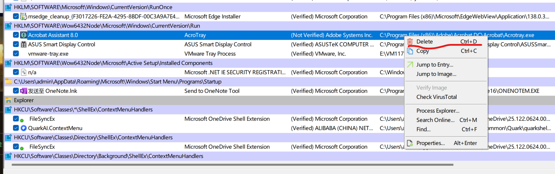Click green status icon of FileSyncEx under *\ShellEx
Image resolution: width=555 pixels, height=174 pixels.
point(22,120)
